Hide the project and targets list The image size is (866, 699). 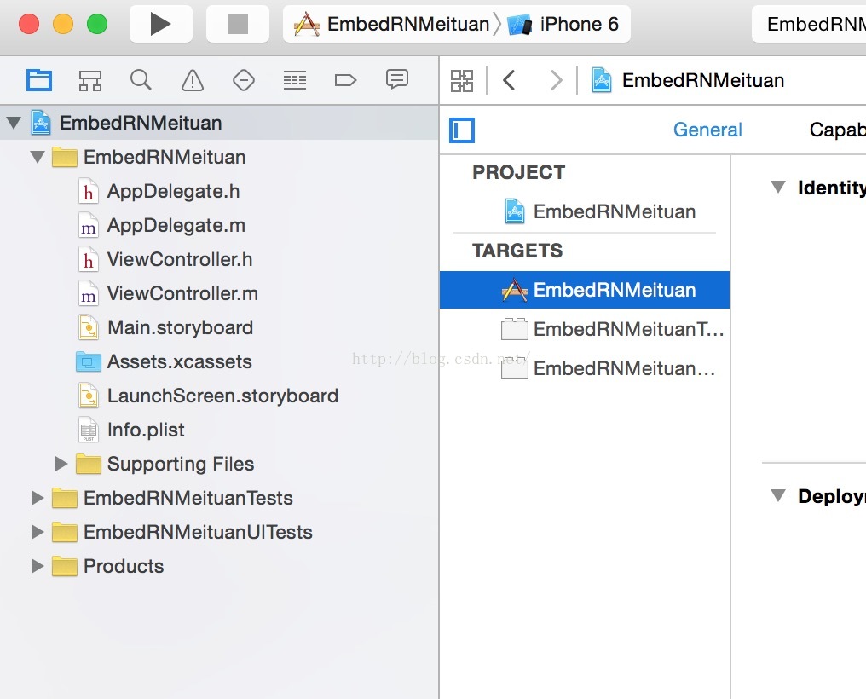pos(462,130)
